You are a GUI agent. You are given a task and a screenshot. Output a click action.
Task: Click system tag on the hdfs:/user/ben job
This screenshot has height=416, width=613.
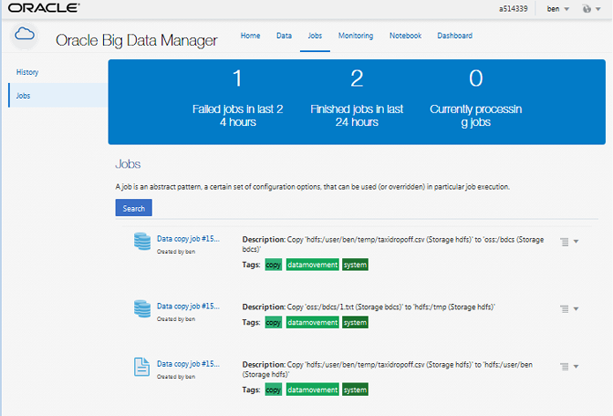pyautogui.click(x=355, y=390)
